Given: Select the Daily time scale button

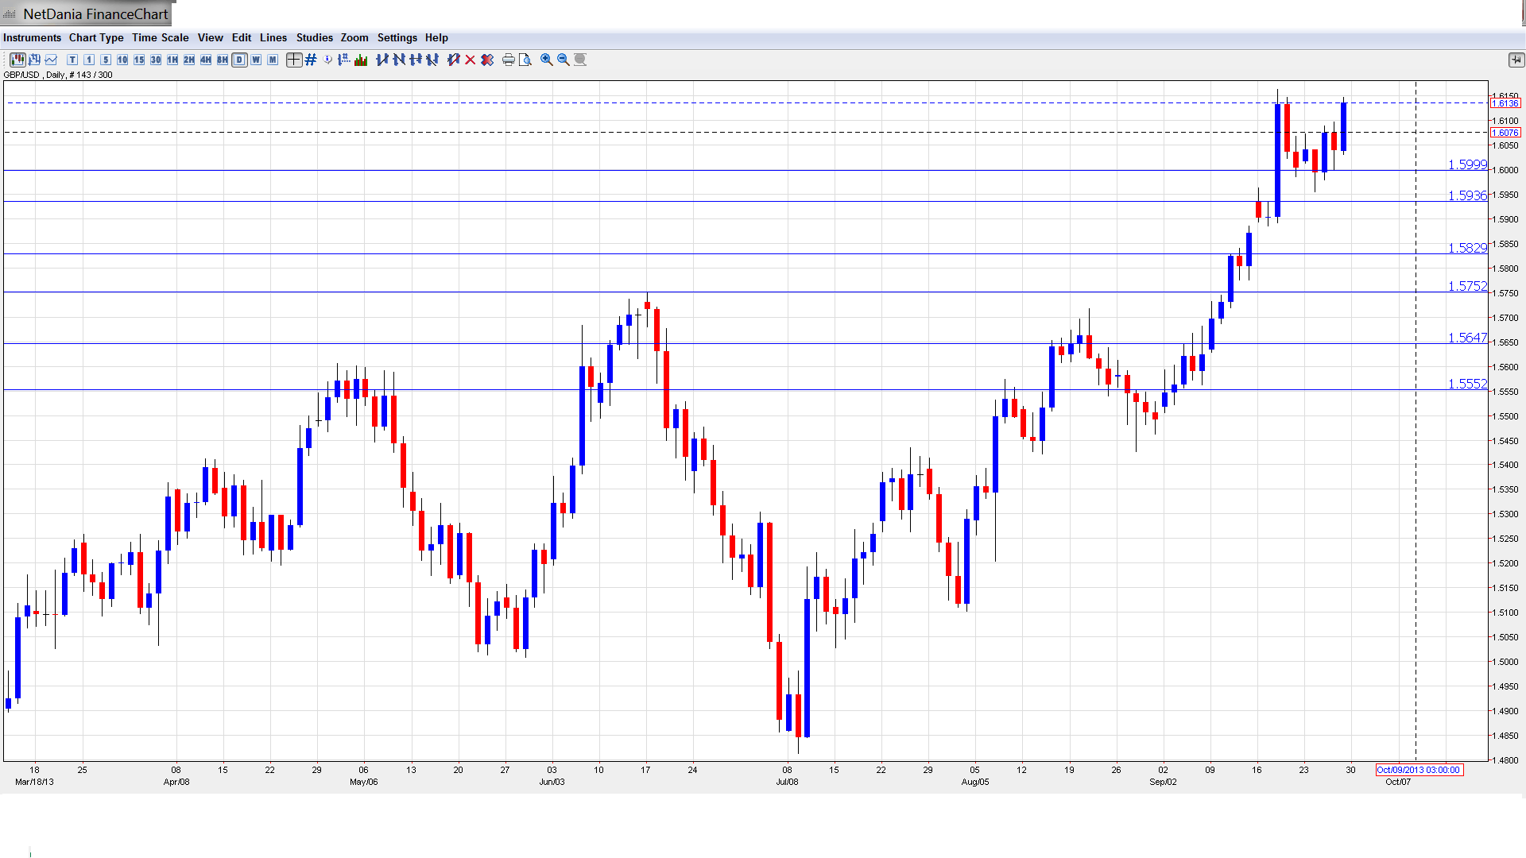Looking at the screenshot, I should point(239,60).
